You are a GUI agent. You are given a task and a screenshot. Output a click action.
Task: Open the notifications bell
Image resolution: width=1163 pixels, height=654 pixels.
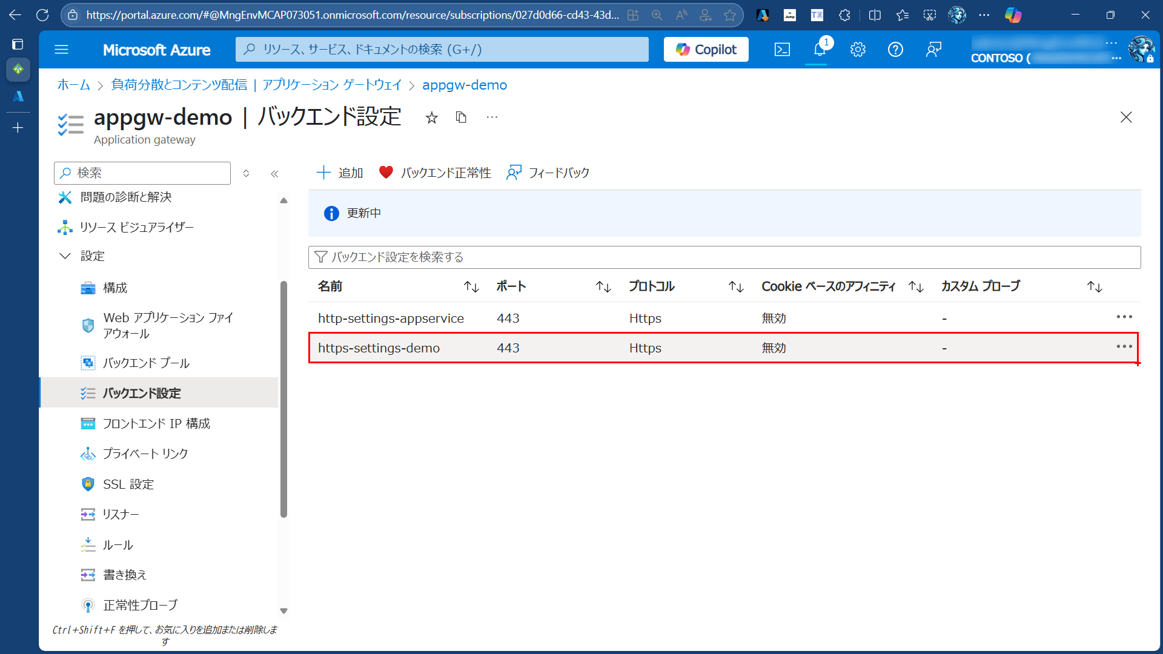tap(820, 50)
